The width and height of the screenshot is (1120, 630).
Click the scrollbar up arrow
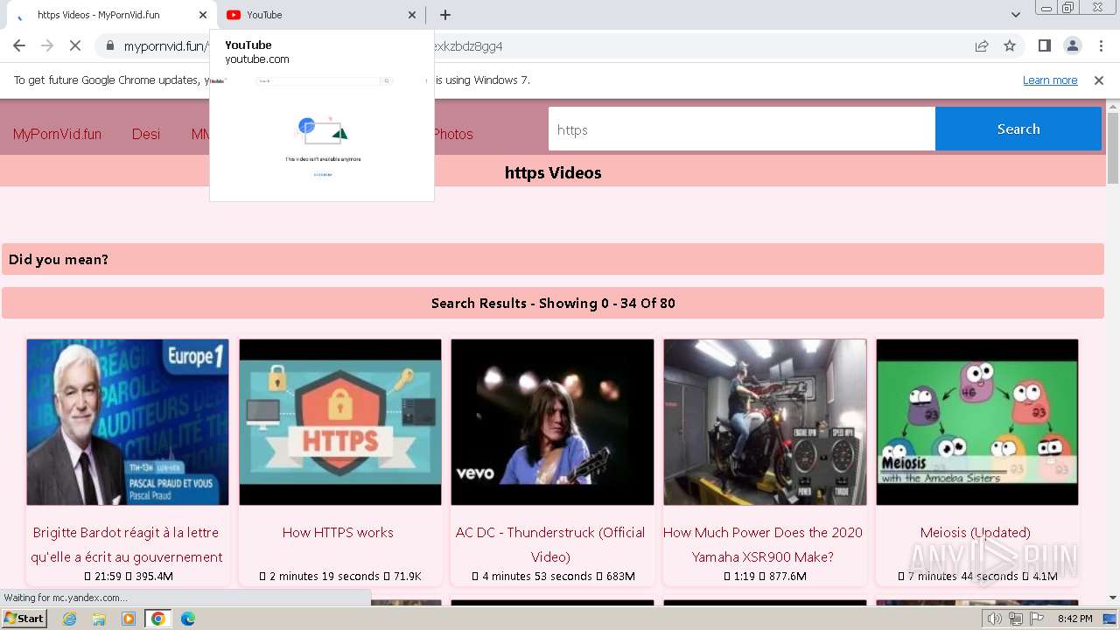coord(1113,107)
